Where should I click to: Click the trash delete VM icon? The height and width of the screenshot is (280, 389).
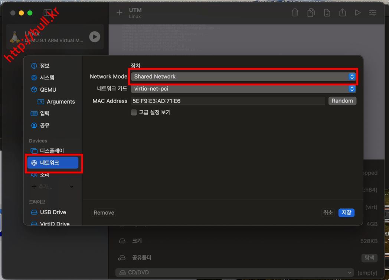[x=295, y=12]
